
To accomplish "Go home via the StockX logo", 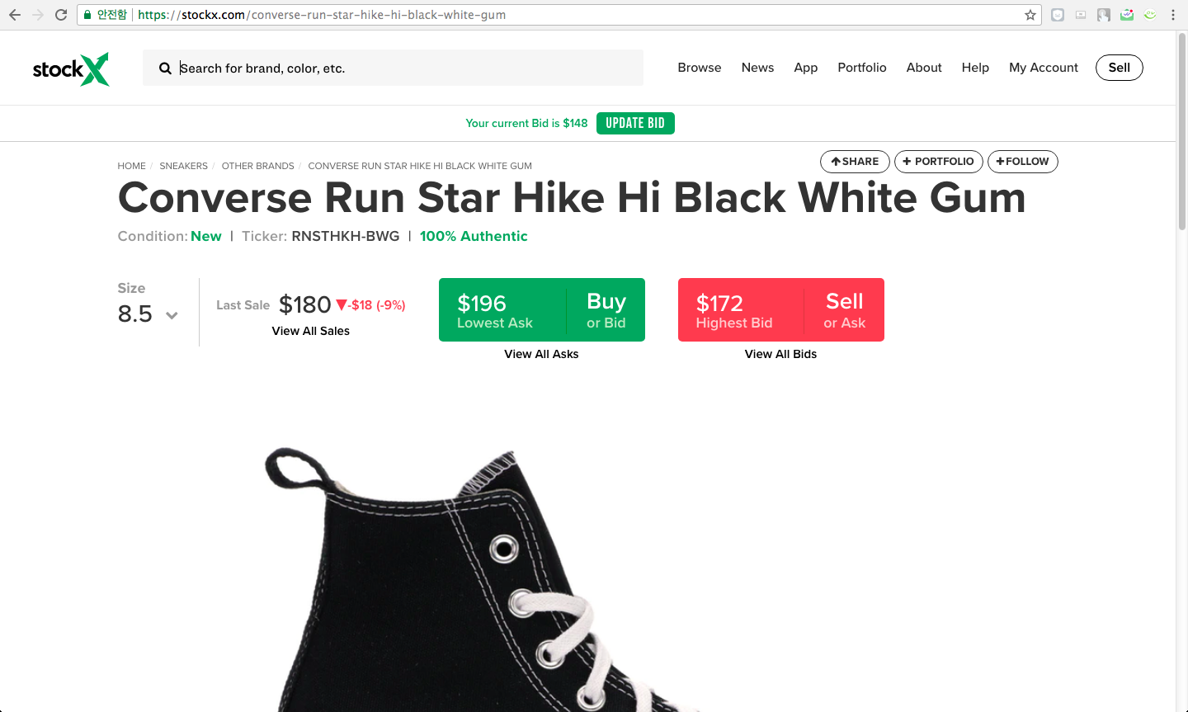I will coord(71,69).
